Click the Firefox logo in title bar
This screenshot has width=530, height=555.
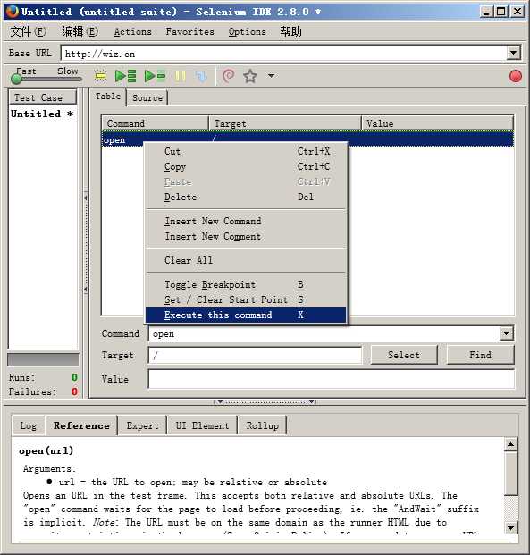coord(12,12)
